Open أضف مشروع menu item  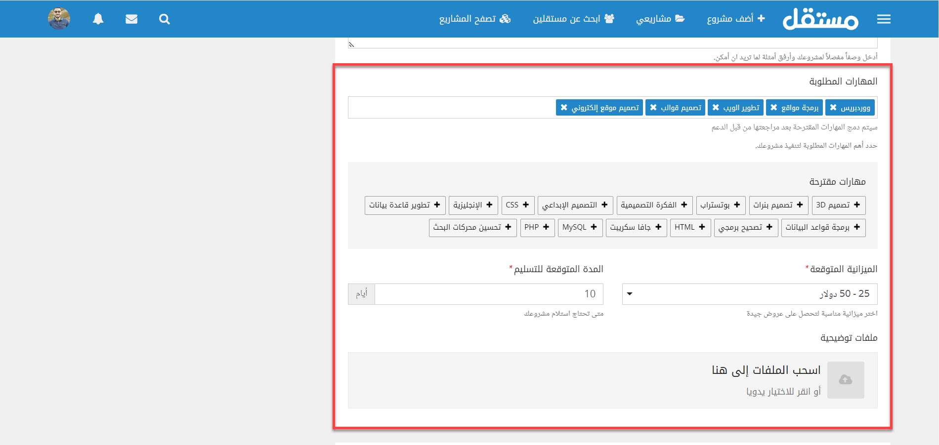point(736,19)
